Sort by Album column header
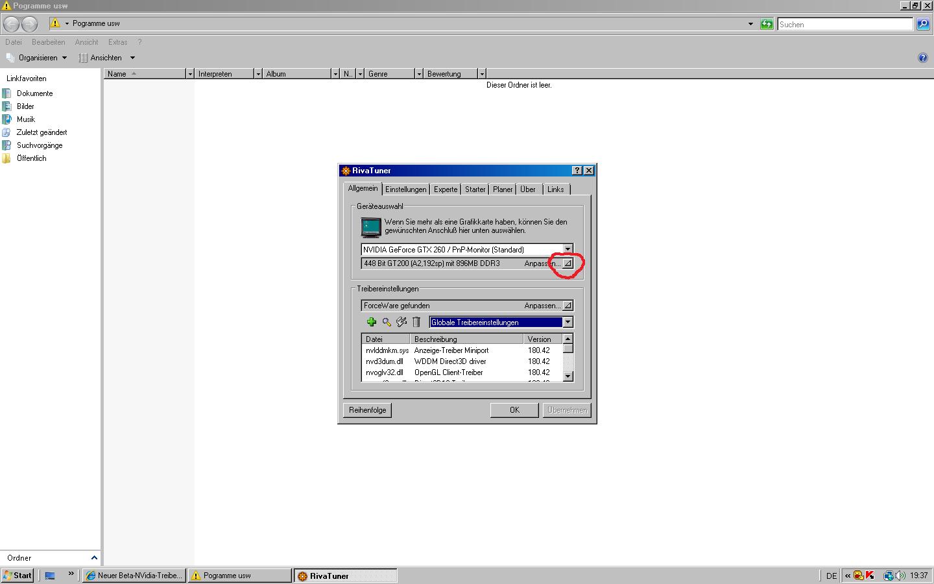Screen dimensions: 934x584 (x=297, y=74)
